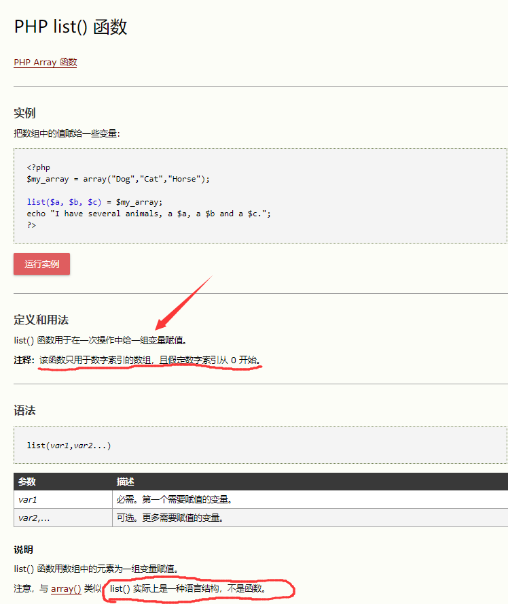Screen dimensions: 508x604
Task: Click the '描述' table header
Action: 126,482
